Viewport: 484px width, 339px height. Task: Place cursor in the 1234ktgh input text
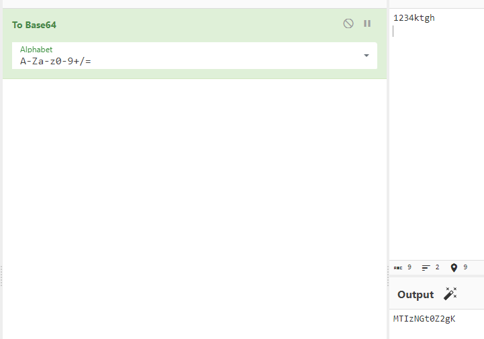click(414, 18)
